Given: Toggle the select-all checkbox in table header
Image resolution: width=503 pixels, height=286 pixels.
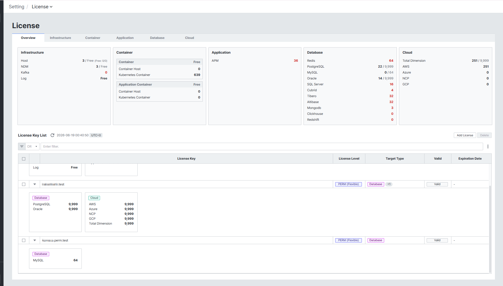Looking at the screenshot, I should coord(24,159).
